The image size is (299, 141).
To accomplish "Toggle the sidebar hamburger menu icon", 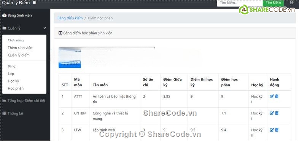I will point(34,3).
